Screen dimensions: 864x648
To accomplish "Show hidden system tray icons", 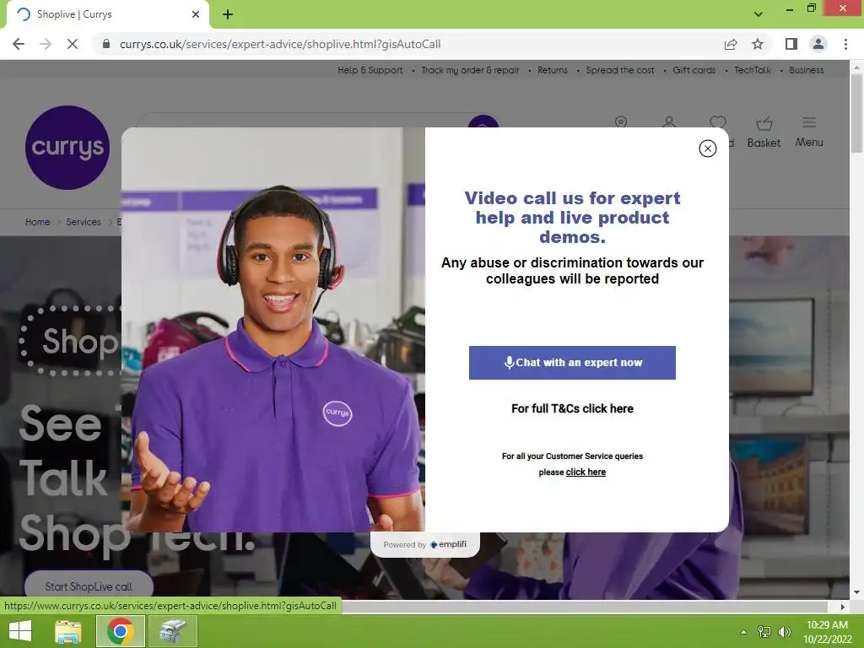I will pos(743,632).
